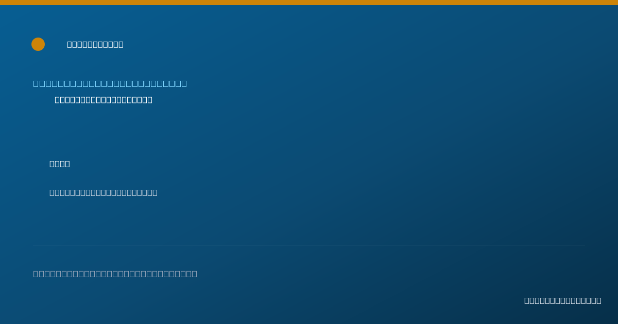Click the last character of the gray footer line
The height and width of the screenshot is (324, 618).
[x=194, y=274]
